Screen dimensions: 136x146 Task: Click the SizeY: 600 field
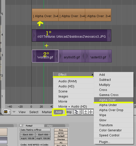[x=43, y=135]
